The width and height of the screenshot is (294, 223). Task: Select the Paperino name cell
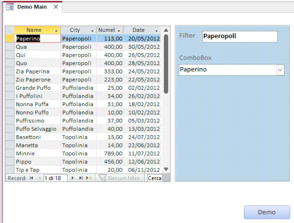pyautogui.click(x=37, y=39)
